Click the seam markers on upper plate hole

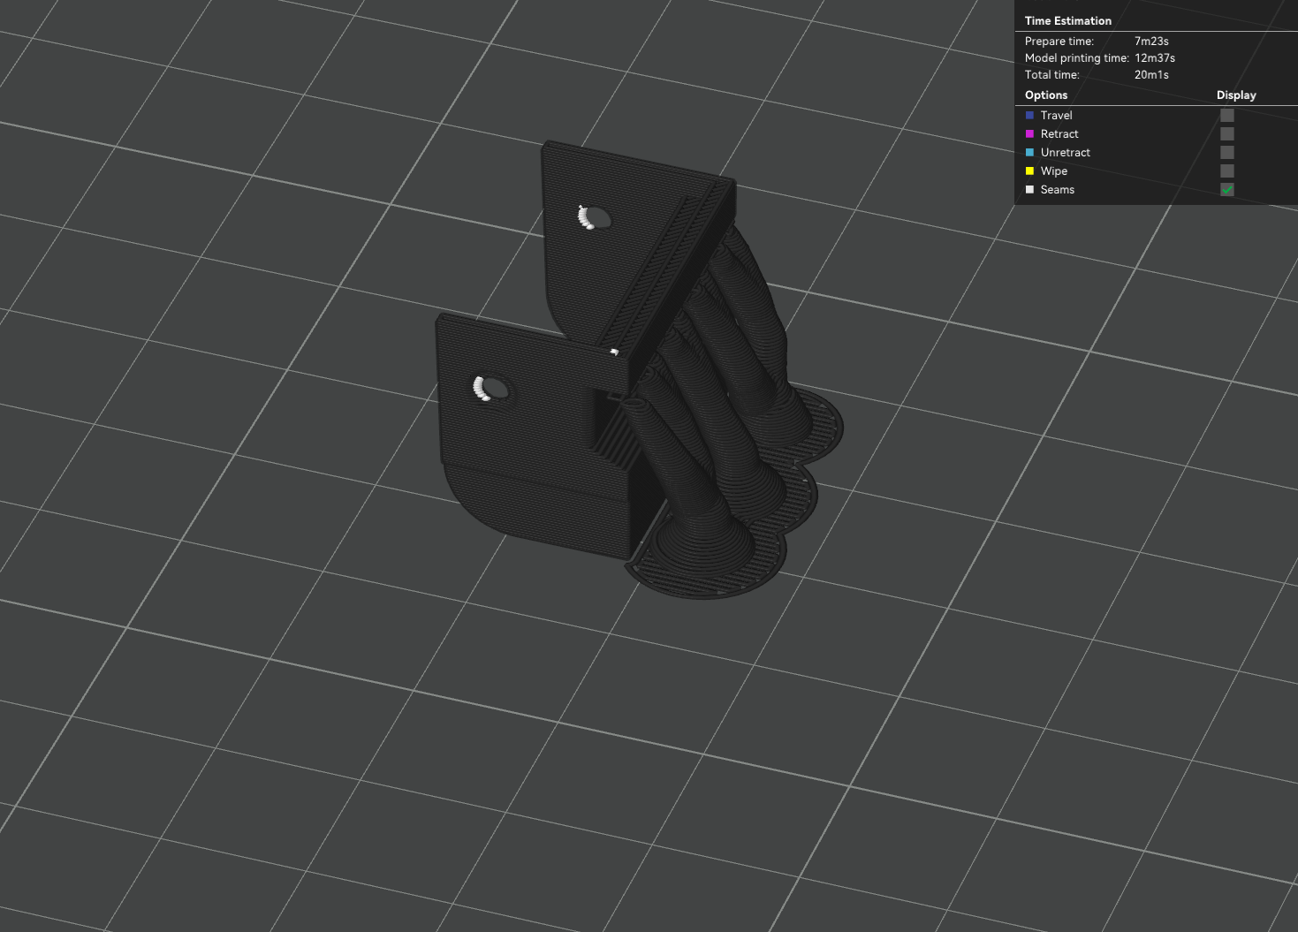click(586, 217)
